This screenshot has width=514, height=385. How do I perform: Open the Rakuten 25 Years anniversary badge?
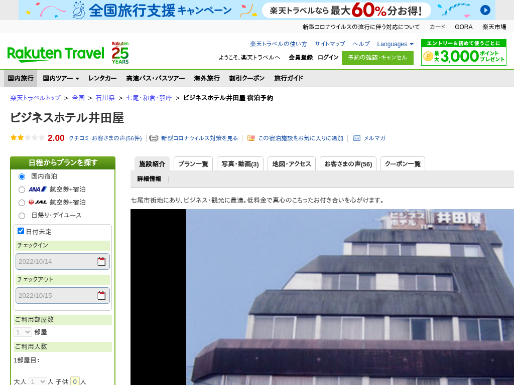tap(120, 53)
